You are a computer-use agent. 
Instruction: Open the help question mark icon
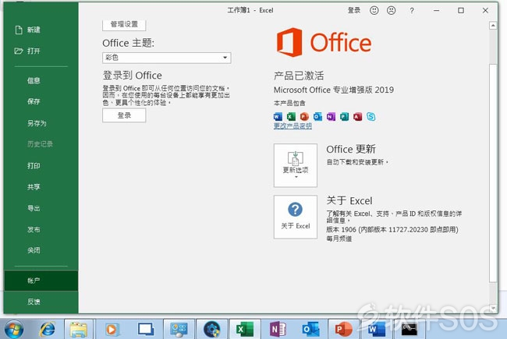(x=412, y=11)
